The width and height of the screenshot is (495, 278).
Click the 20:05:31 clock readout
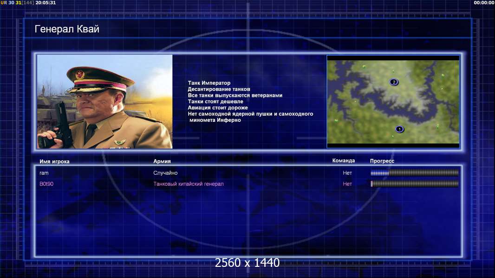pyautogui.click(x=46, y=2)
